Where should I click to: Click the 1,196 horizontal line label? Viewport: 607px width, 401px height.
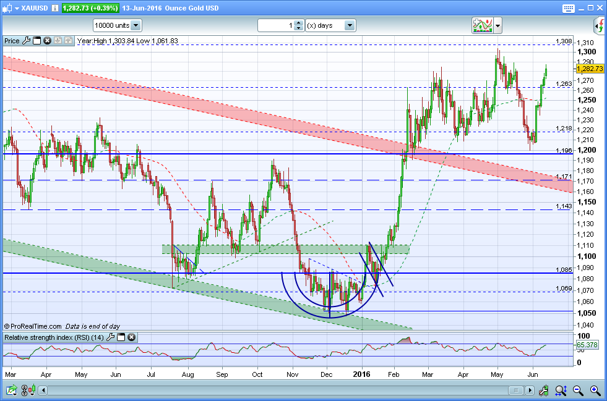click(564, 150)
